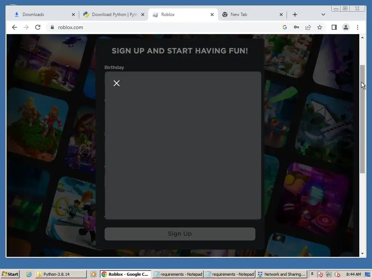Click the network tray icon
Viewport: 372px width, 279px height.
click(x=328, y=274)
